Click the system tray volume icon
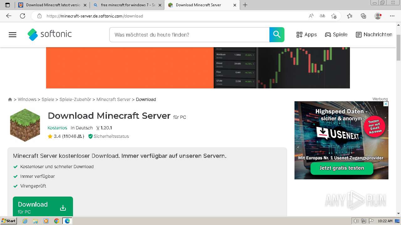This screenshot has width=401, height=225. (x=356, y=221)
